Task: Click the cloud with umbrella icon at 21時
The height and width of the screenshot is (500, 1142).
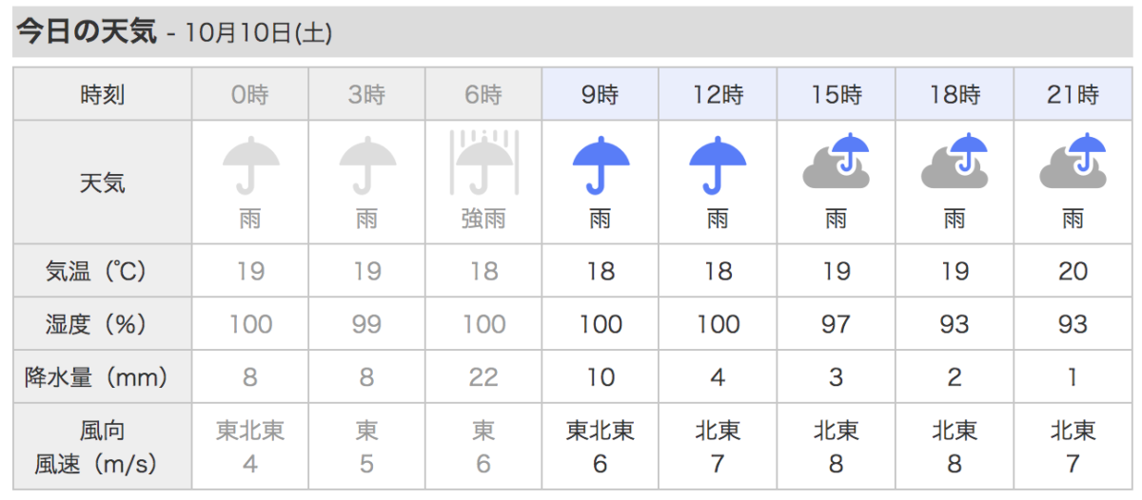Action: [x=1073, y=160]
